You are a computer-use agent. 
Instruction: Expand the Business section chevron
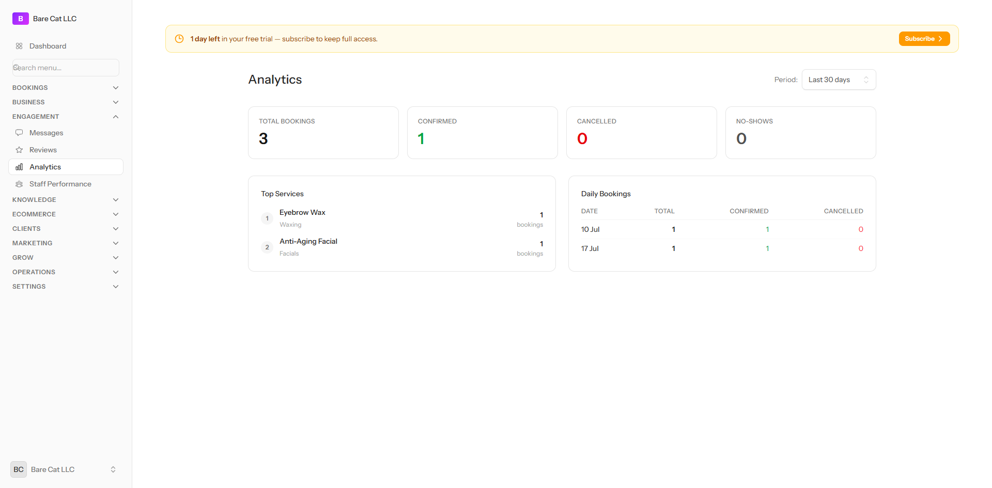click(x=116, y=102)
